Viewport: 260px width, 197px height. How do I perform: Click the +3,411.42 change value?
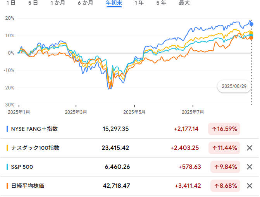188,186
